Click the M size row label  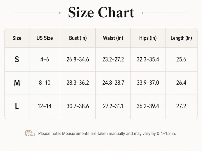pyautogui.click(x=17, y=83)
